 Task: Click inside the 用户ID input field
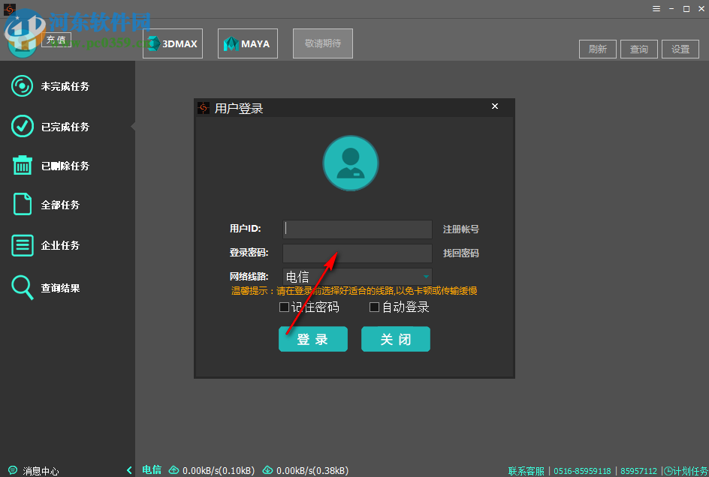click(x=357, y=229)
